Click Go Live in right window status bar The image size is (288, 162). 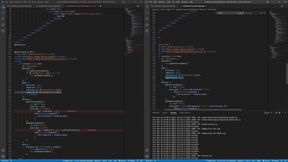point(266,161)
